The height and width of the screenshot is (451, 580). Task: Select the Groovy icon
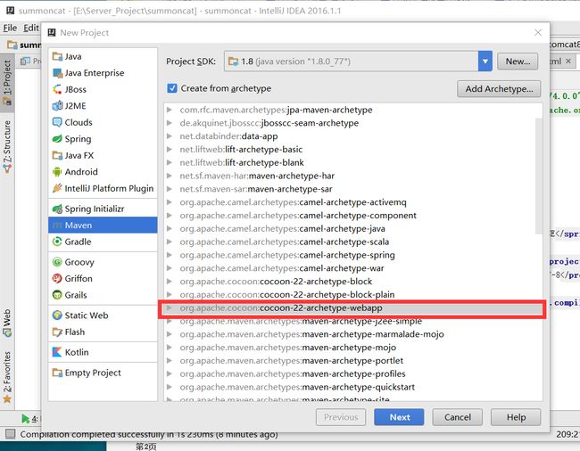(x=57, y=262)
